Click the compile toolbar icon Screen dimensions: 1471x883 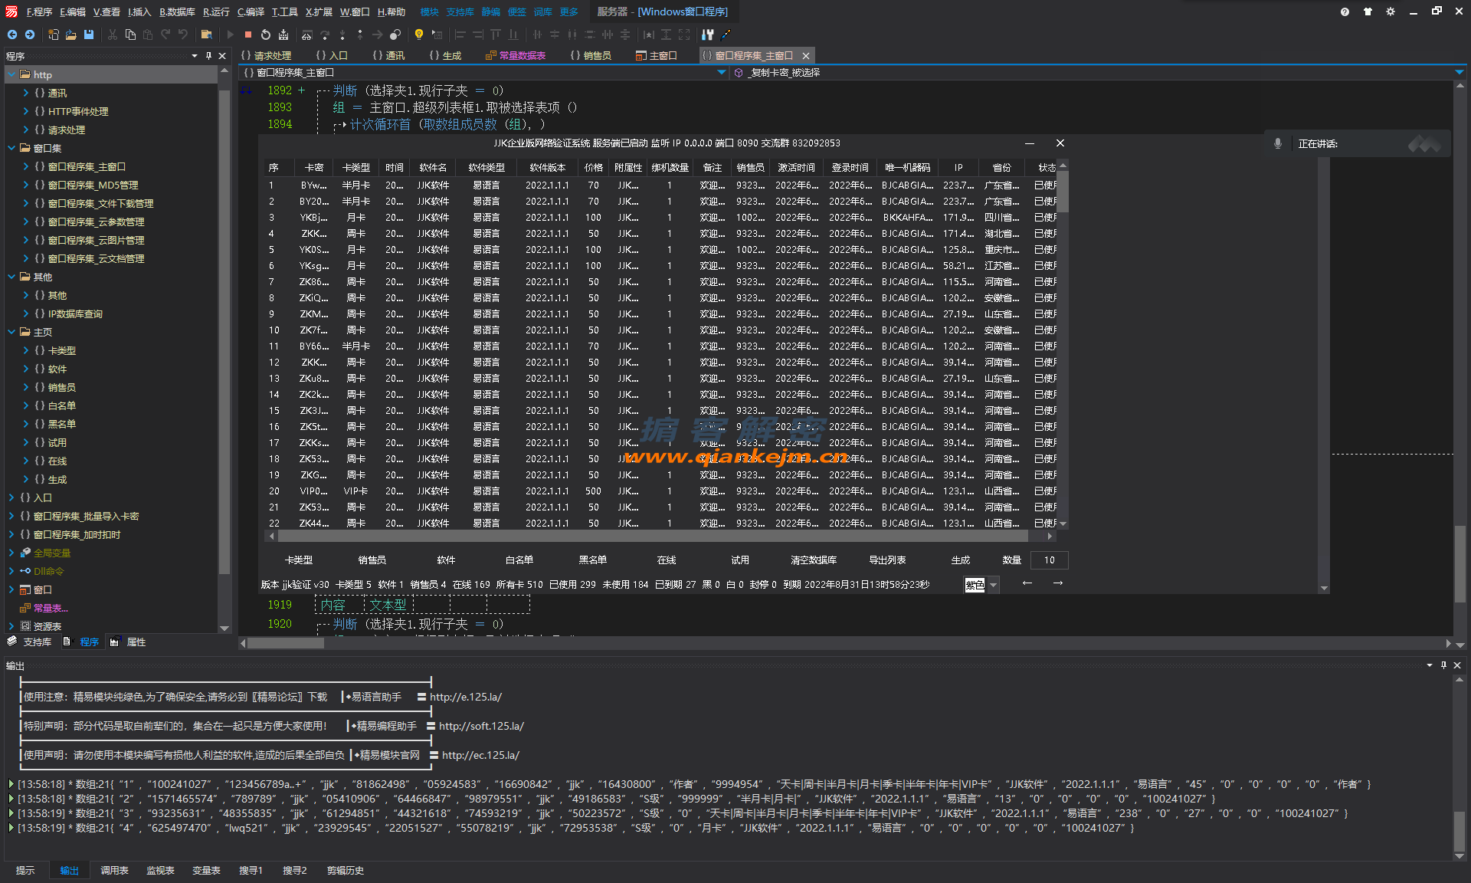click(283, 34)
